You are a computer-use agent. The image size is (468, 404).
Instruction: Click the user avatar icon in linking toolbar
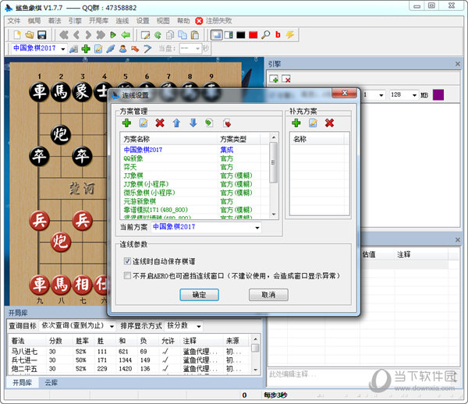122,48
